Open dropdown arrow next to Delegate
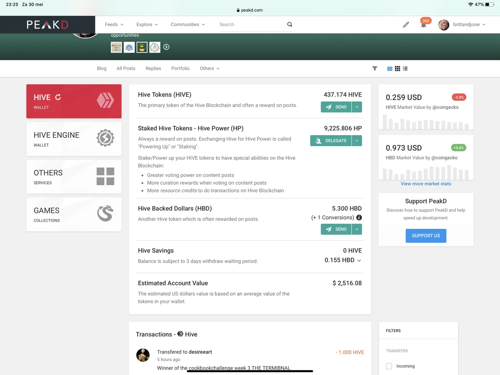 tap(357, 141)
